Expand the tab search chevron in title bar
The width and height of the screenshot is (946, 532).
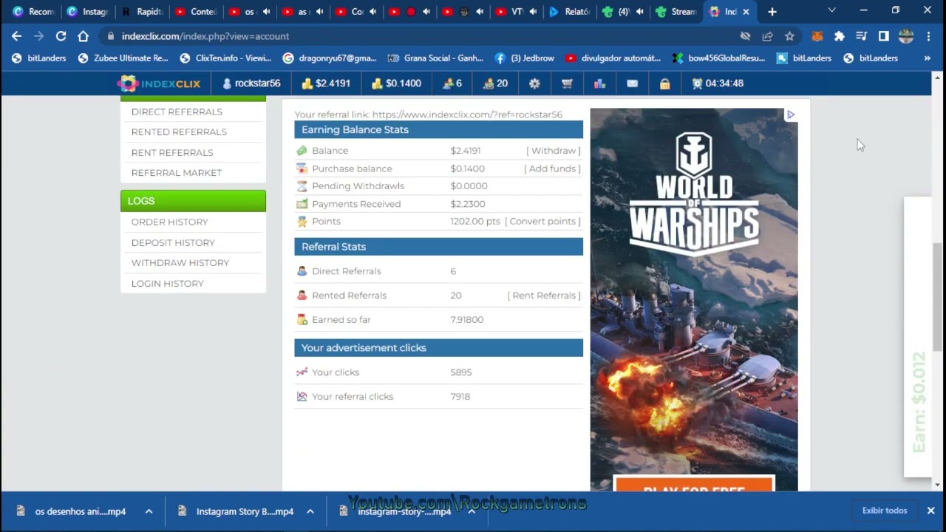point(831,10)
